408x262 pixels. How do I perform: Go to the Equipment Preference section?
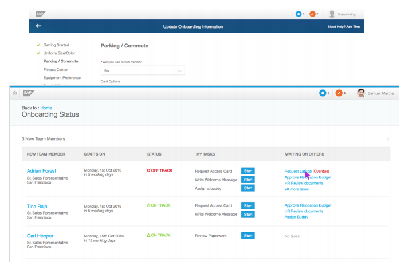62,77
